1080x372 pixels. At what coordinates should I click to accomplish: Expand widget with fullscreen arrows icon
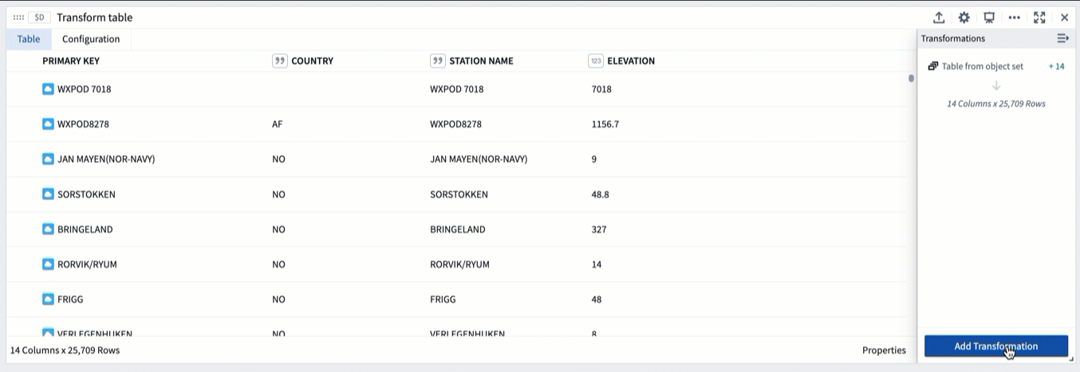coord(1039,18)
